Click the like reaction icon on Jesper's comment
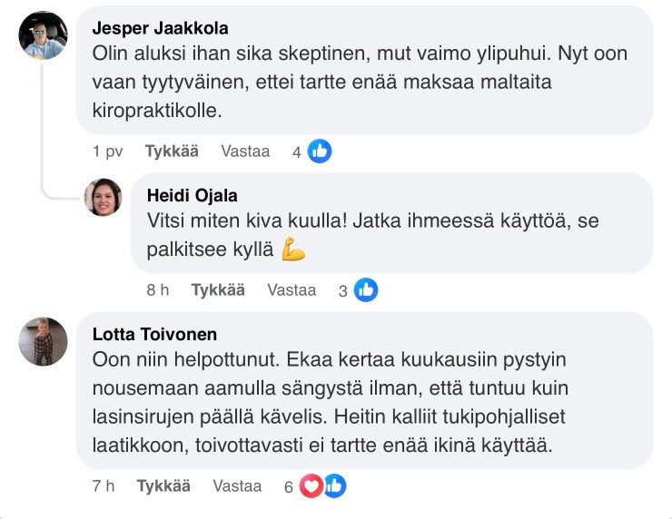 320,152
